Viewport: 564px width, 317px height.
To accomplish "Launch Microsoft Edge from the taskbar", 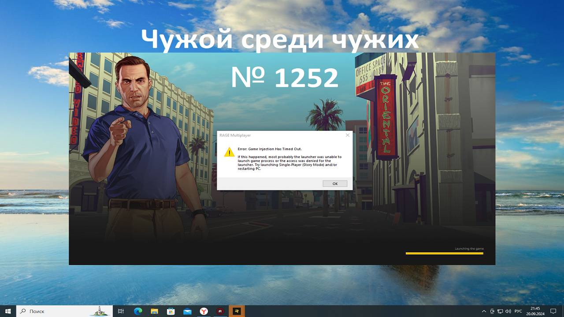I will pyautogui.click(x=138, y=311).
